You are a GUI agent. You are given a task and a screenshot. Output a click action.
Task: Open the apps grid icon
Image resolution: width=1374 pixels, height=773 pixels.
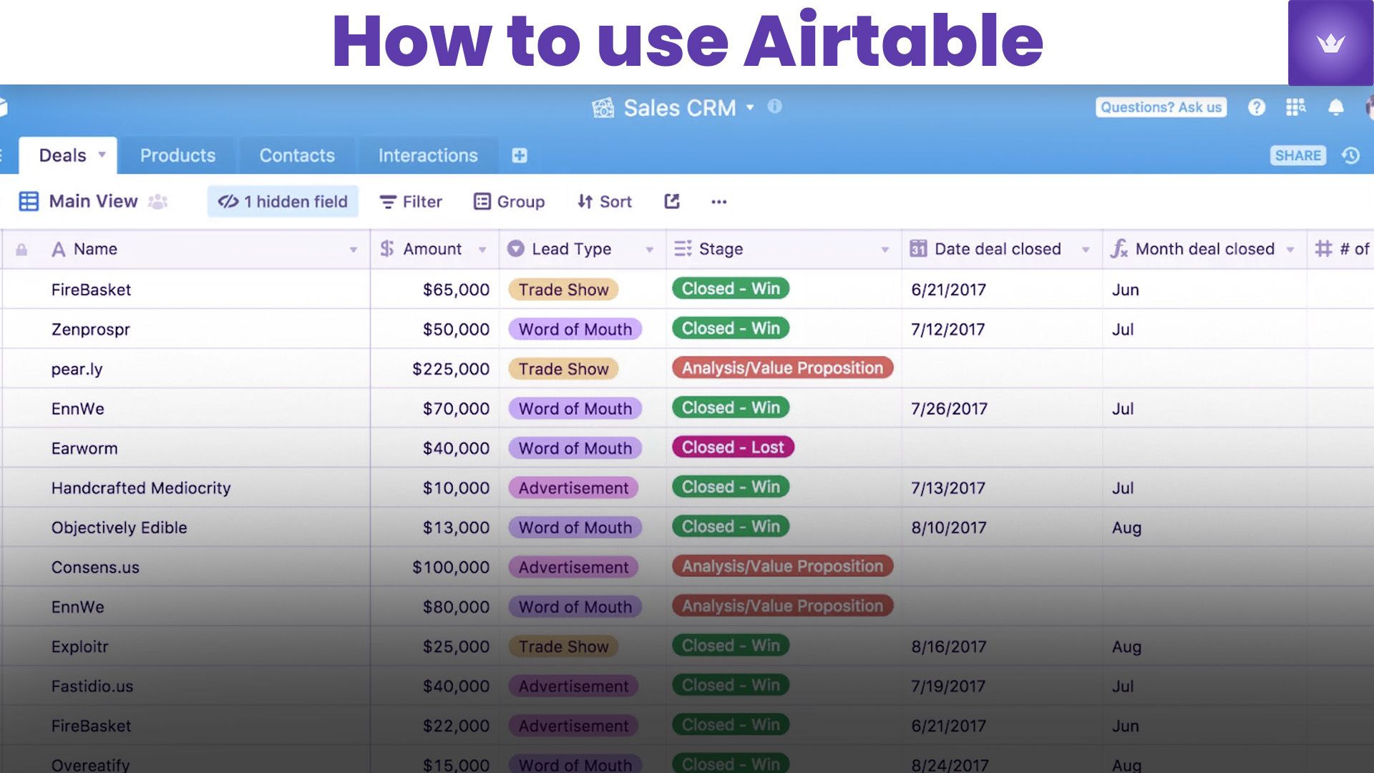(x=1296, y=107)
